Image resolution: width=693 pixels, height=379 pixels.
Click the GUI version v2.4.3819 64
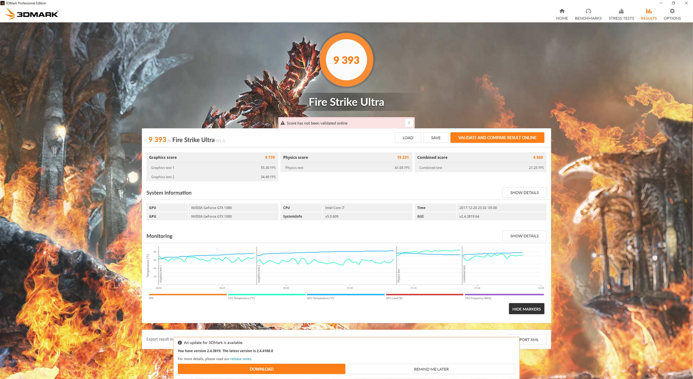click(x=469, y=217)
